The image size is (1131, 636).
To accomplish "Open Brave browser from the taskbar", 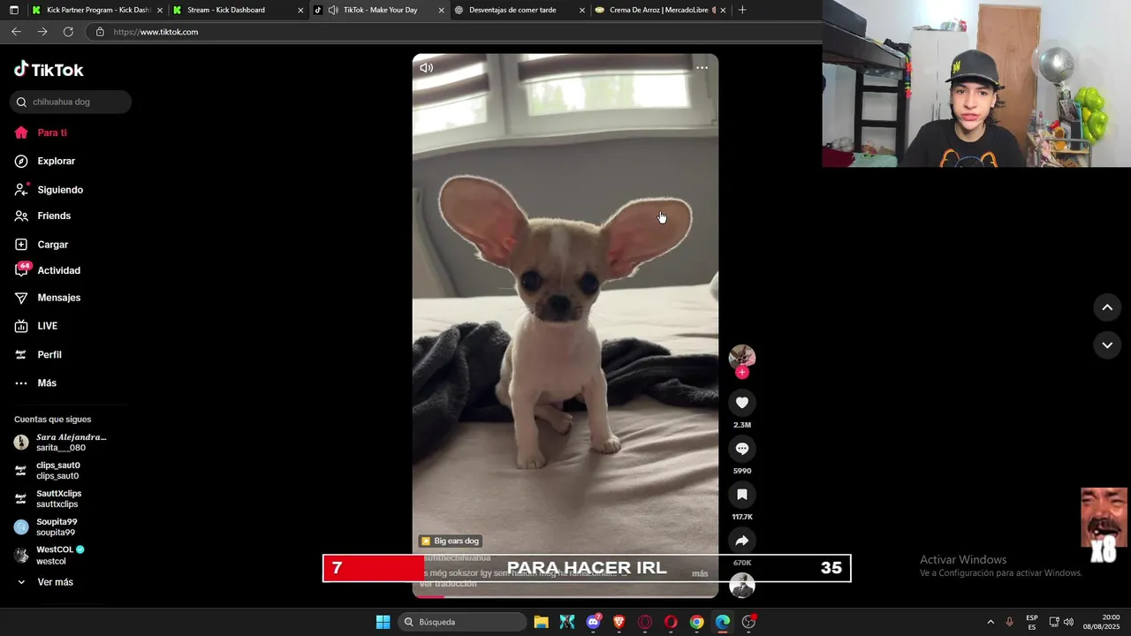I will [x=619, y=622].
